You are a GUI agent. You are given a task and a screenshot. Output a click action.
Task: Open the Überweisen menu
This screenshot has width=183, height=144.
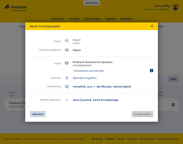click(92, 19)
